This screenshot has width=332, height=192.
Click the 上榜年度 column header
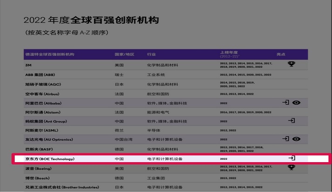[231, 53]
